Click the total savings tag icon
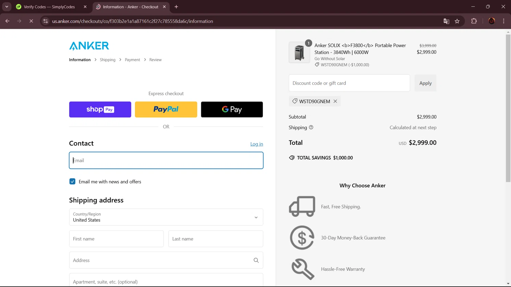The width and height of the screenshot is (511, 287). pos(292,158)
